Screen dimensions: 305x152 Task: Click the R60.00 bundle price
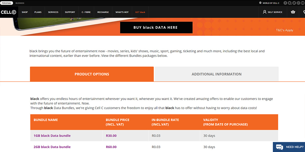tap(111, 147)
